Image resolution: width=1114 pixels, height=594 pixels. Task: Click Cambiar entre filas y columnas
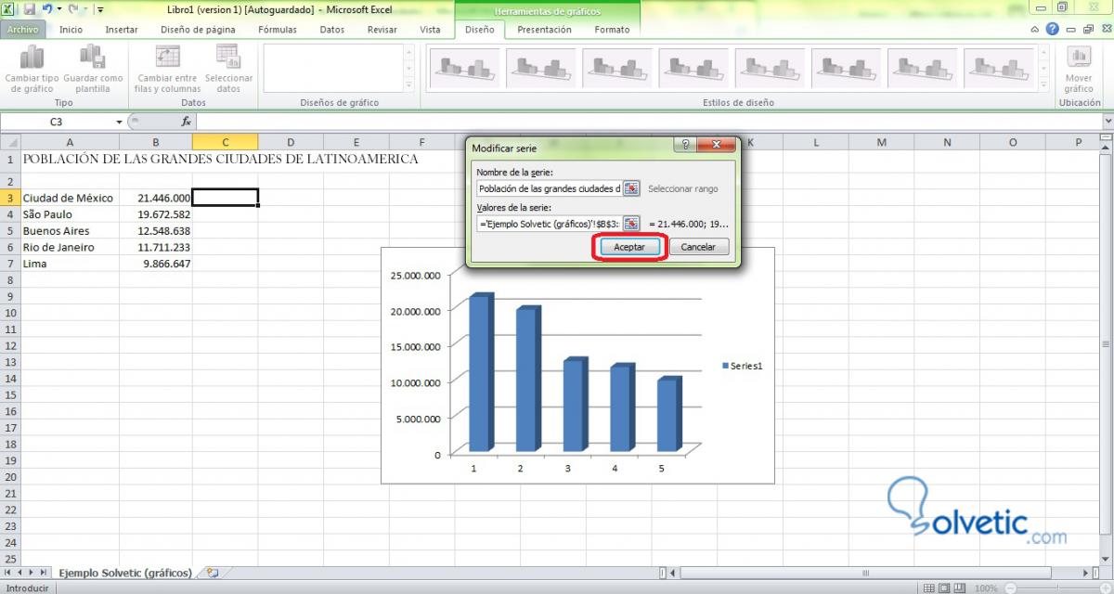tap(168, 70)
